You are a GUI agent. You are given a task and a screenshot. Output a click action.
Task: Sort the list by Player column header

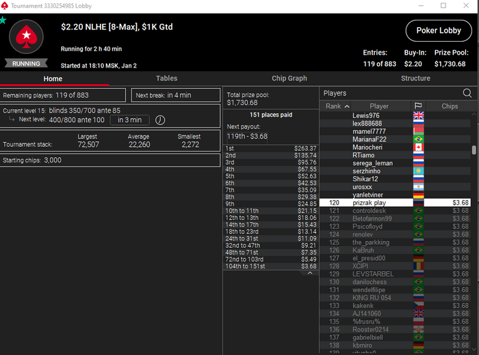[379, 106]
